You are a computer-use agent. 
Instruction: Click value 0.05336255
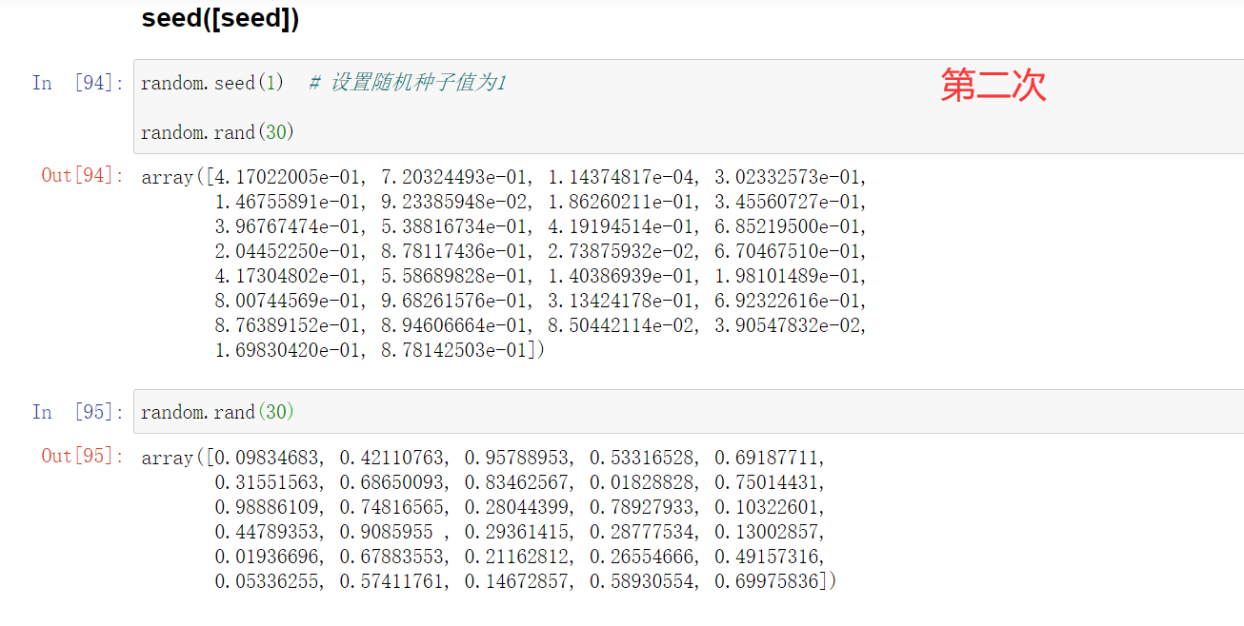(x=268, y=581)
